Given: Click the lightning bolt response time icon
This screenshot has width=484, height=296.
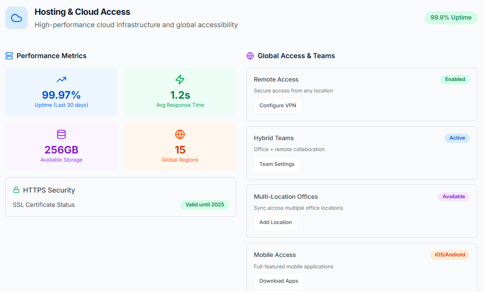Looking at the screenshot, I should (180, 80).
